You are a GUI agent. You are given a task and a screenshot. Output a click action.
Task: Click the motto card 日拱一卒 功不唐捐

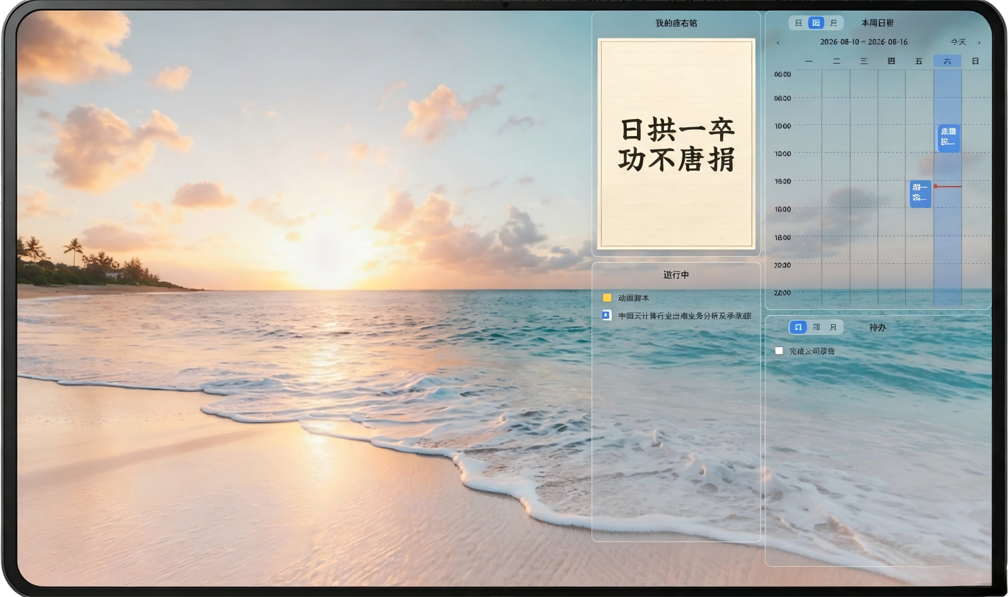coord(676,144)
